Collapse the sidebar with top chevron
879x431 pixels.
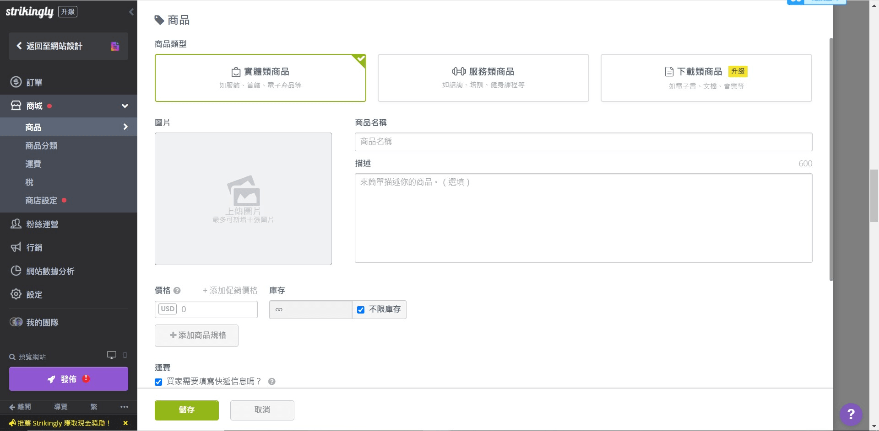click(132, 12)
